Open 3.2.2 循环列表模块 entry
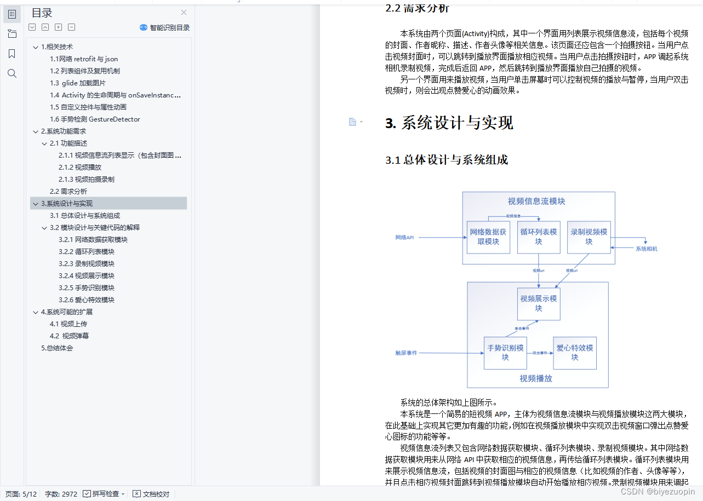The width and height of the screenshot is (703, 501). (87, 252)
